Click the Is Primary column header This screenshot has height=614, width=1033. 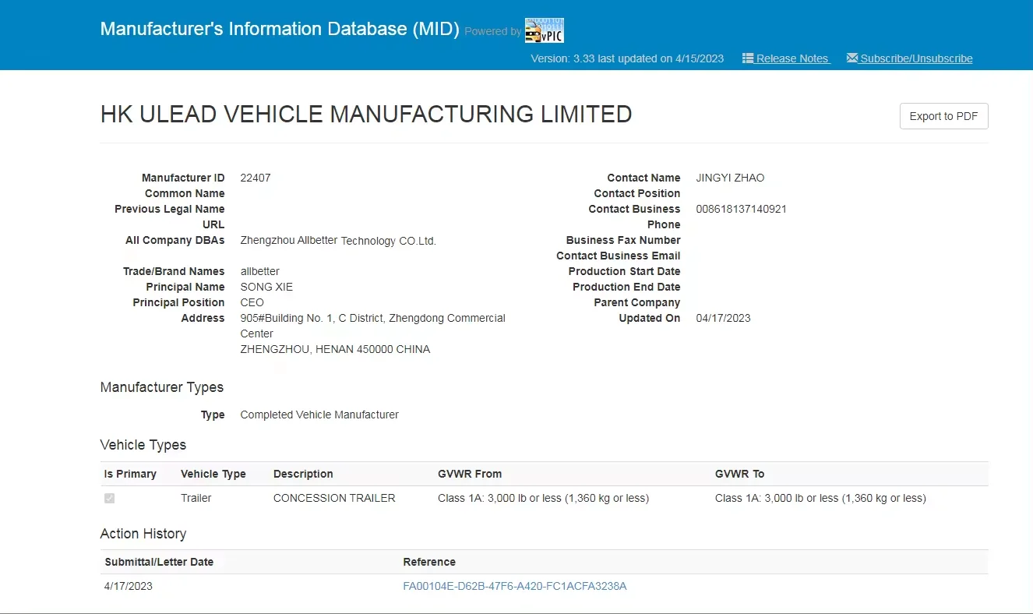point(130,474)
